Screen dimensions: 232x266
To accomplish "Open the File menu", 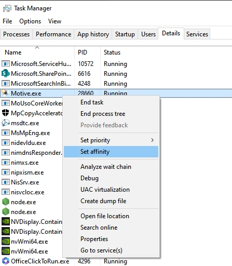I will (x=7, y=21).
